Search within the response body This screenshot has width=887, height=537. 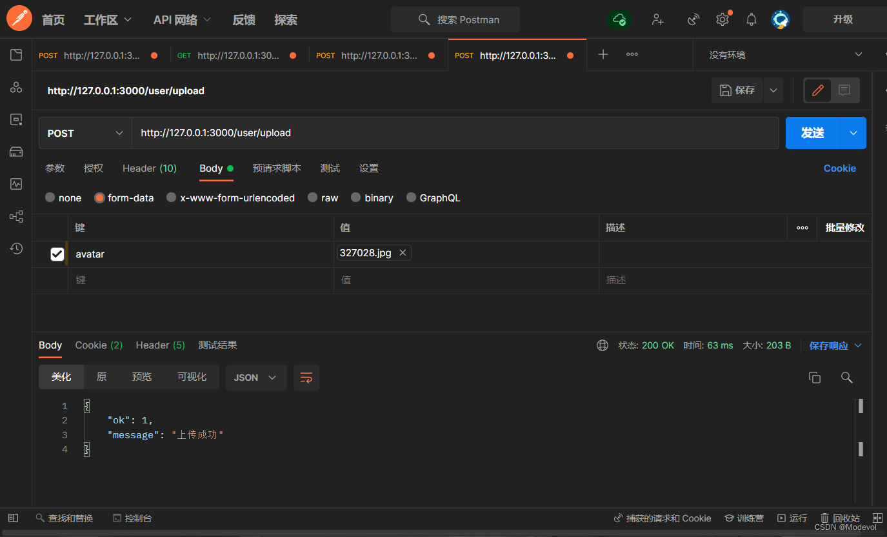(x=847, y=378)
